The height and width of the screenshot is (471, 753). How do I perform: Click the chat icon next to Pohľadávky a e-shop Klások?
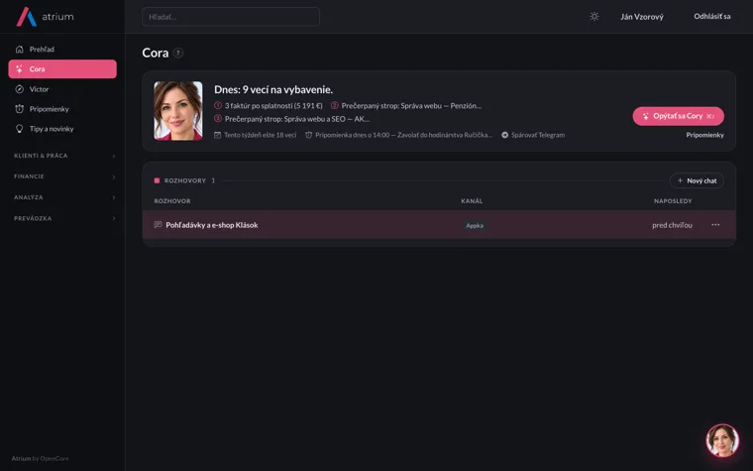click(x=158, y=225)
